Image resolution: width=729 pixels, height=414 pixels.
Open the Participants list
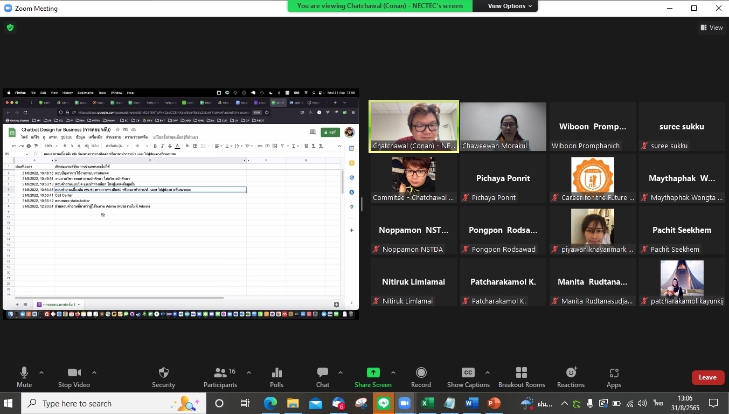220,377
